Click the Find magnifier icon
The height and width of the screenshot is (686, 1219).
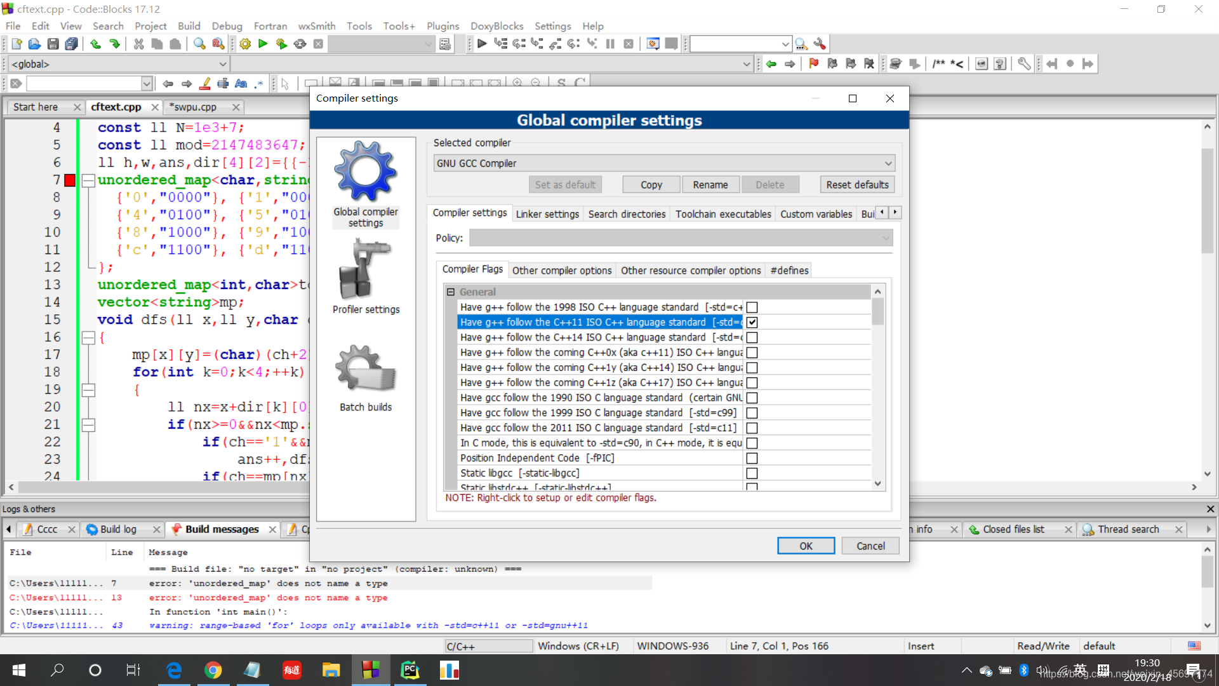tap(199, 44)
